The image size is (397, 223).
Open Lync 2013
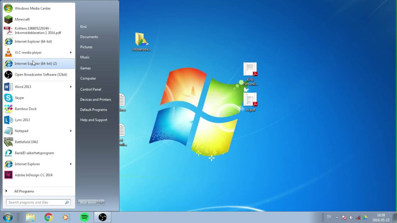pyautogui.click(x=39, y=120)
